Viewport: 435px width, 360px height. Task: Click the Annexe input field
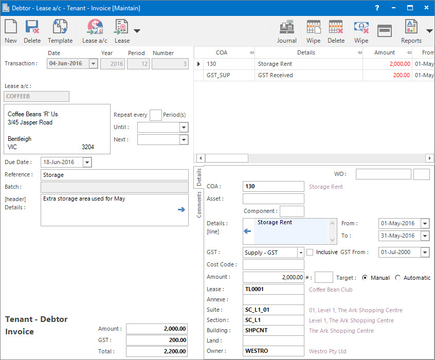click(273, 299)
